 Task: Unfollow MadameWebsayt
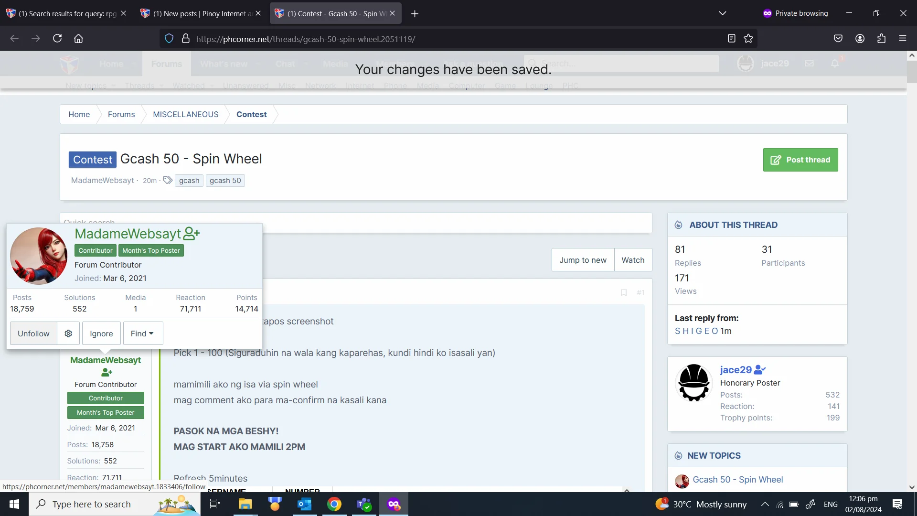(33, 333)
